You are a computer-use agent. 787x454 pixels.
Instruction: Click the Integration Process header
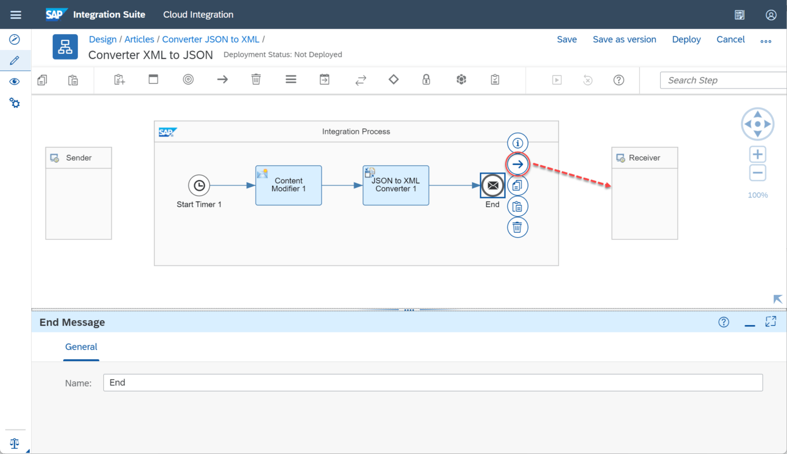click(x=356, y=132)
